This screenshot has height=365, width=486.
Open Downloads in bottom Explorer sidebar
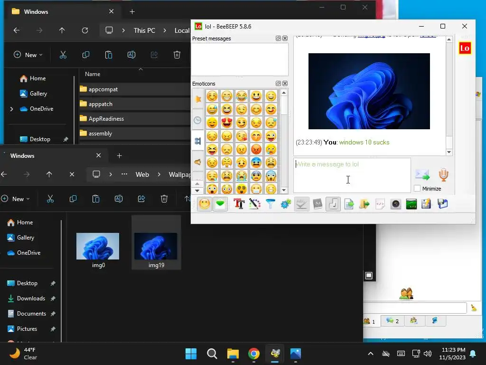pyautogui.click(x=31, y=298)
